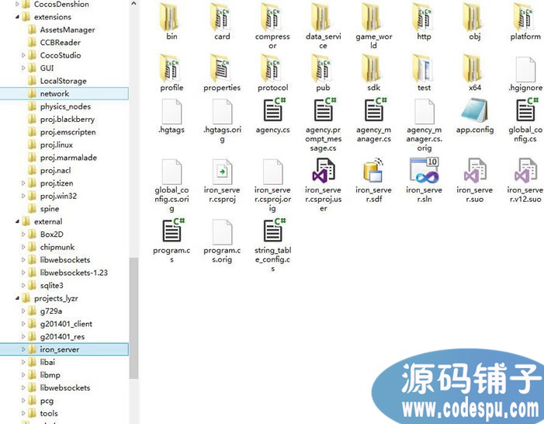544x424 pixels.
Task: Collapse the extensions tree node
Action: pos(17,17)
